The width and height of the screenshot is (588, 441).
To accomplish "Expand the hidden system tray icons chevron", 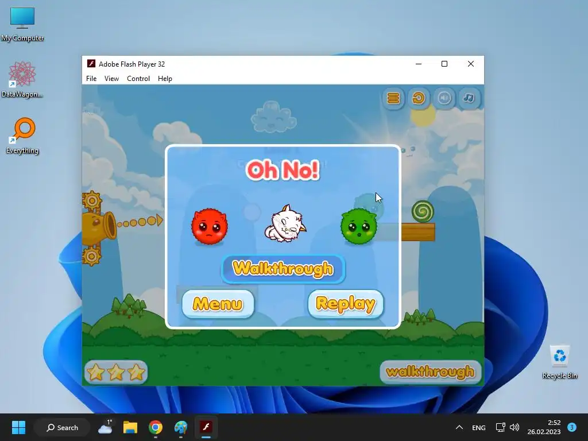I will (459, 427).
